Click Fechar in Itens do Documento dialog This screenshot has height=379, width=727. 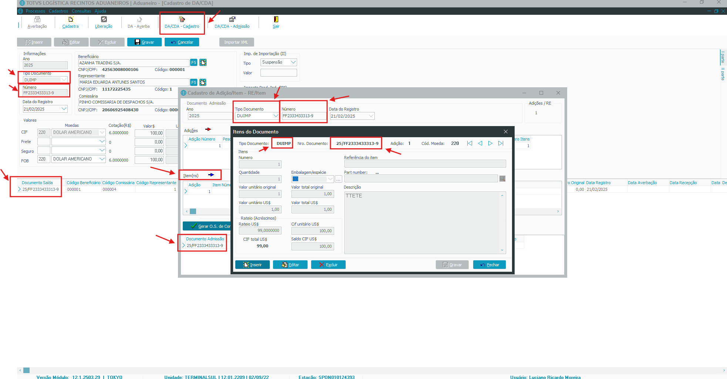[x=489, y=265]
